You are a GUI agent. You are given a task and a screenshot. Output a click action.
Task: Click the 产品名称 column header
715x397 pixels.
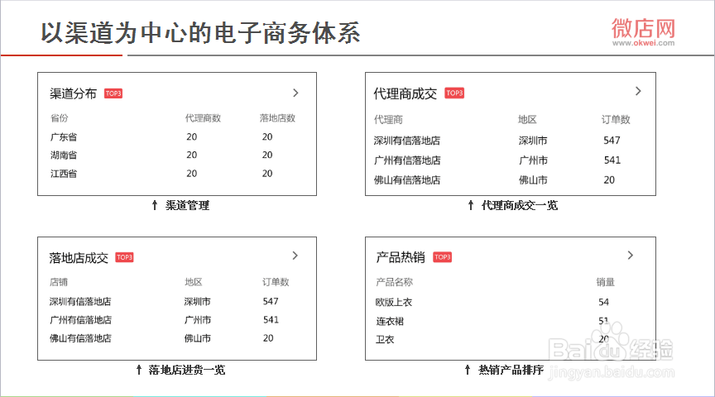[394, 282]
